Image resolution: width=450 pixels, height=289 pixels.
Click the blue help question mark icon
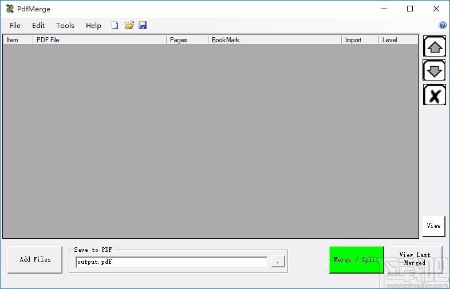[x=443, y=25]
